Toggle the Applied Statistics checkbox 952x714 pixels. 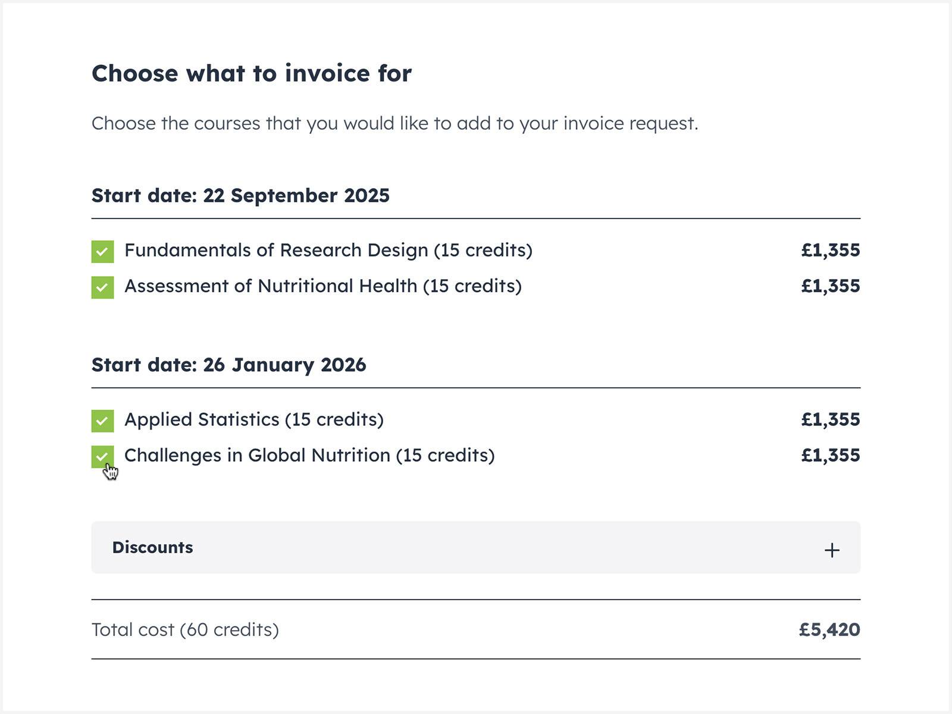tap(102, 421)
